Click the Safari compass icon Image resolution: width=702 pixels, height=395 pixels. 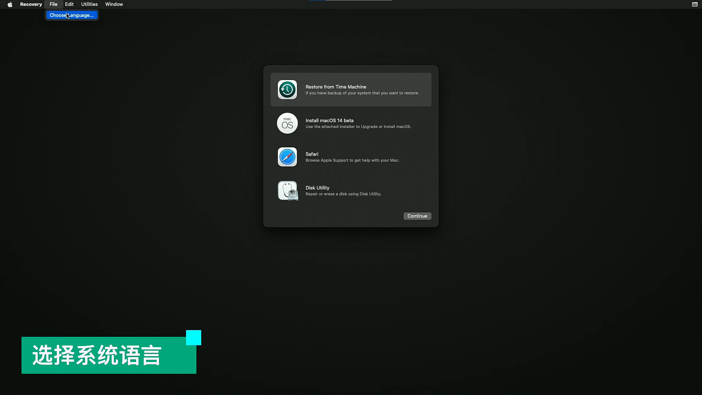[x=287, y=157]
